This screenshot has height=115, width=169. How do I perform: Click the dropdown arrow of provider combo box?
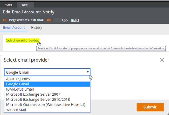(x=88, y=72)
